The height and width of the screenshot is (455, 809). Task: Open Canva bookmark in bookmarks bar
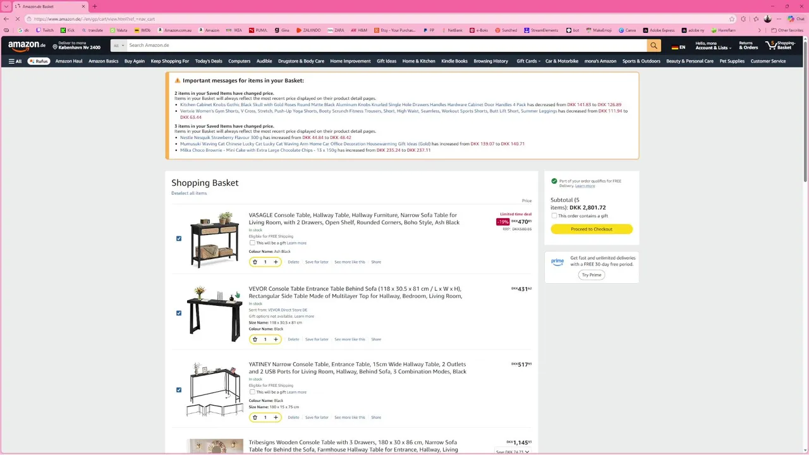[x=627, y=30]
